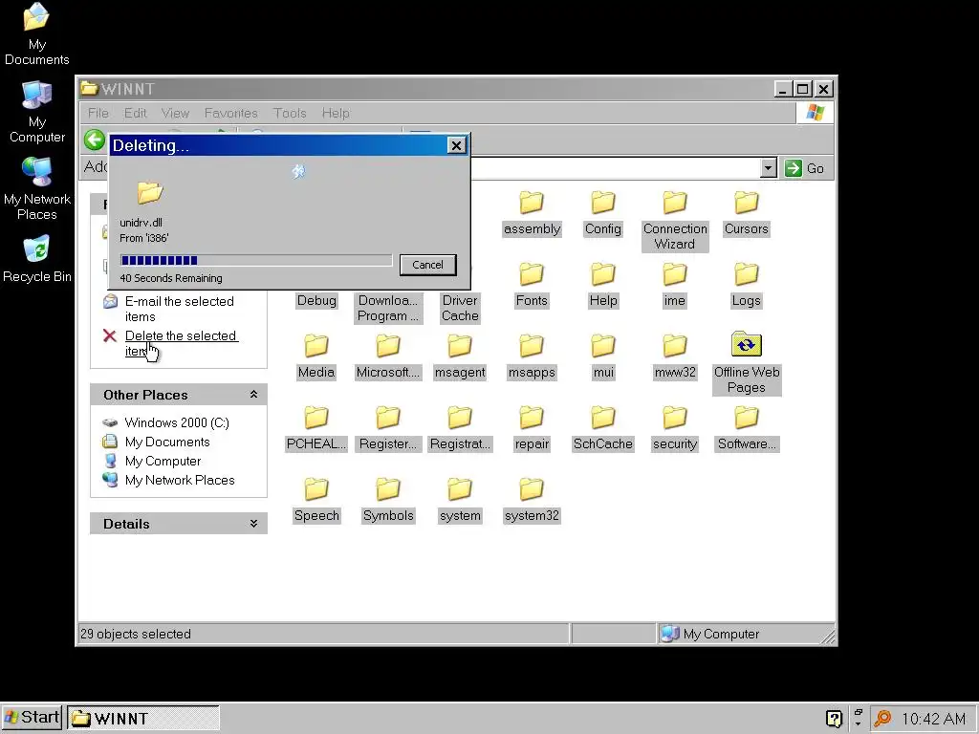This screenshot has width=979, height=734.
Task: Click the help question mark tray icon
Action: click(834, 719)
